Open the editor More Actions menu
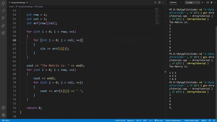Screen dimensions: 217x122 click(163, 2)
